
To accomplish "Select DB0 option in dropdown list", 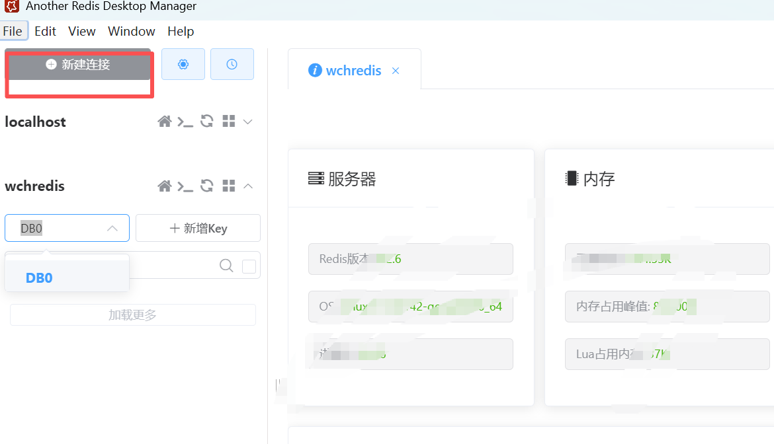I will 67,278.
